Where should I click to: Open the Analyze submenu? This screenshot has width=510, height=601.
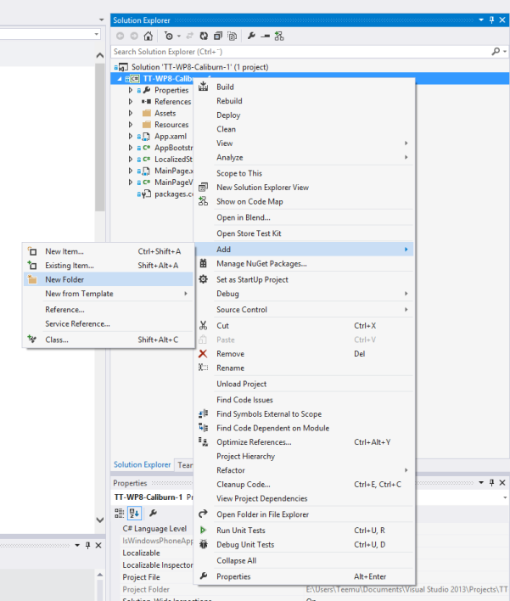[305, 158]
